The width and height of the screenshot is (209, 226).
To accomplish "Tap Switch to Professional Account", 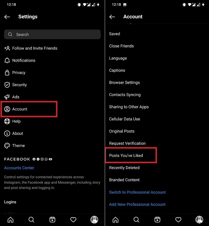I will tap(137, 192).
